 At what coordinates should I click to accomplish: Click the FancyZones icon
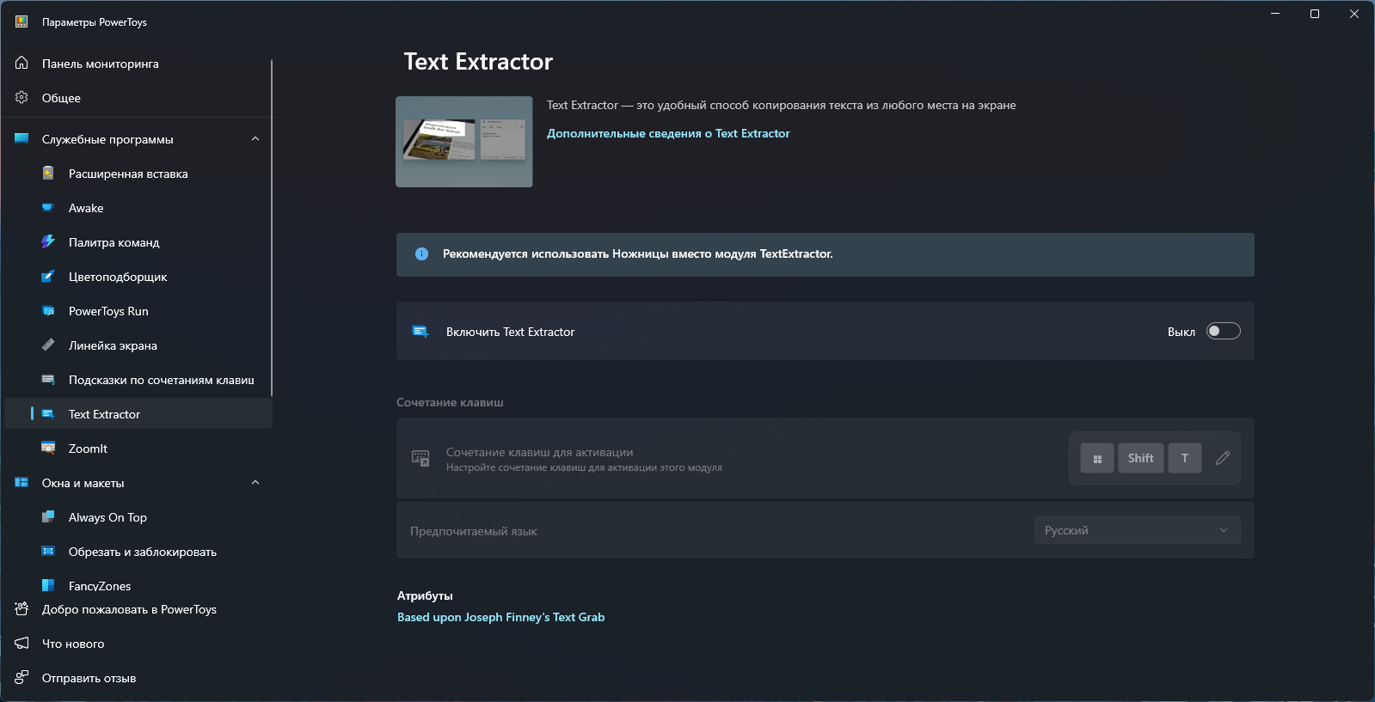(x=48, y=585)
